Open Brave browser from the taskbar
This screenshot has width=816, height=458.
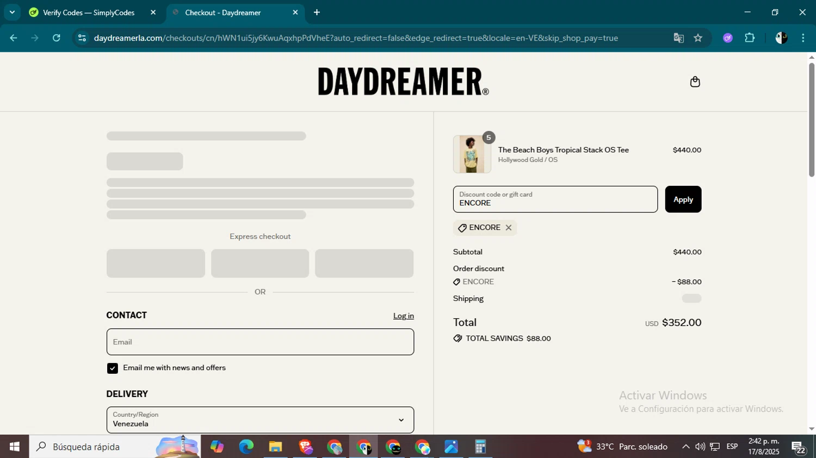click(305, 447)
